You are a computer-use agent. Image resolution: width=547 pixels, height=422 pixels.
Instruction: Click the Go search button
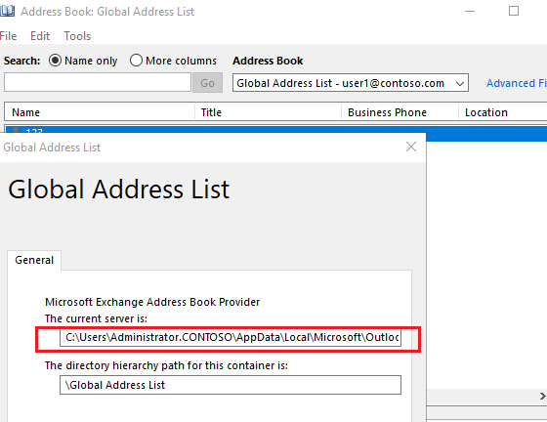pyautogui.click(x=207, y=83)
